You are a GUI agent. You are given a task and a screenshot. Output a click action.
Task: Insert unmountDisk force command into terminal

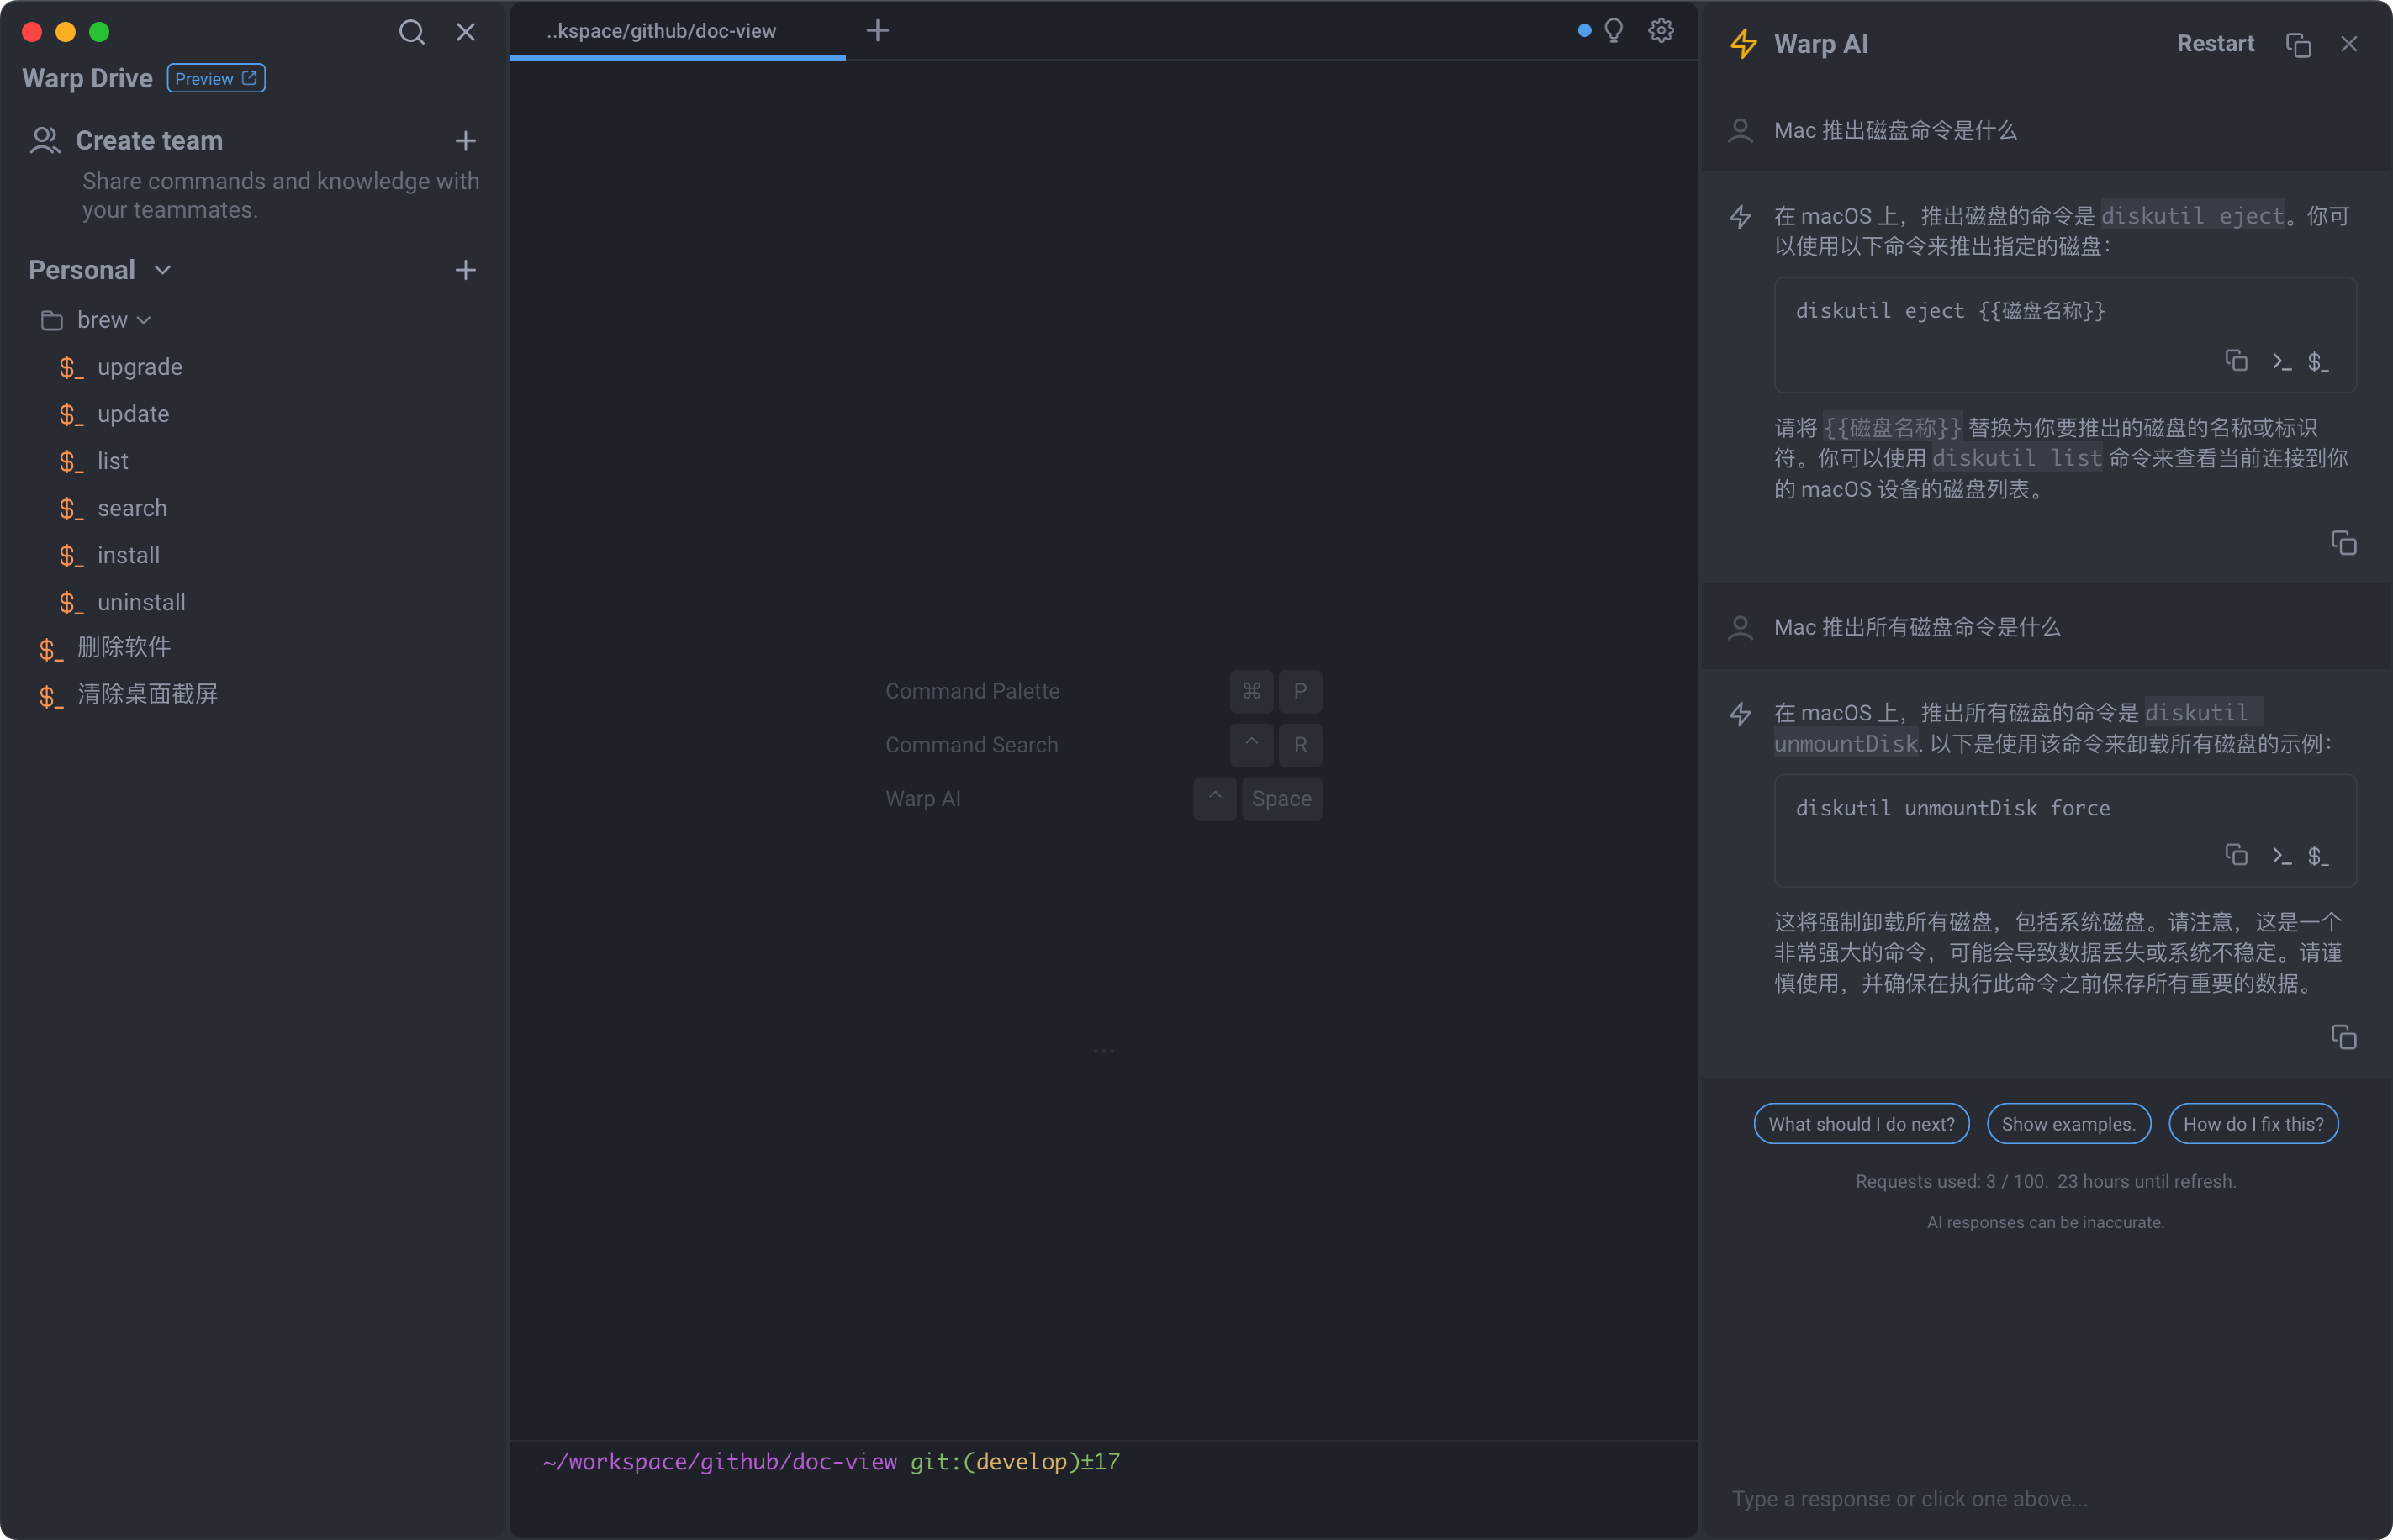point(2281,856)
